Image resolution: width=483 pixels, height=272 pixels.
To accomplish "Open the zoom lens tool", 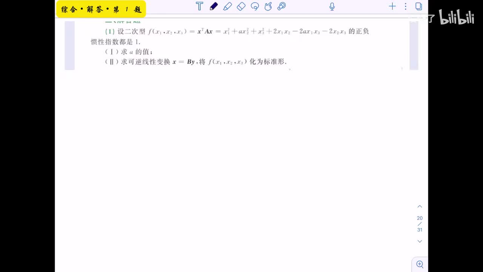I will click(281, 6).
